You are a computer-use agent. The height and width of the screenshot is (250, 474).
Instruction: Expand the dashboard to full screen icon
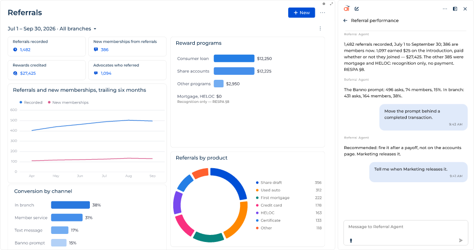pos(331,4)
